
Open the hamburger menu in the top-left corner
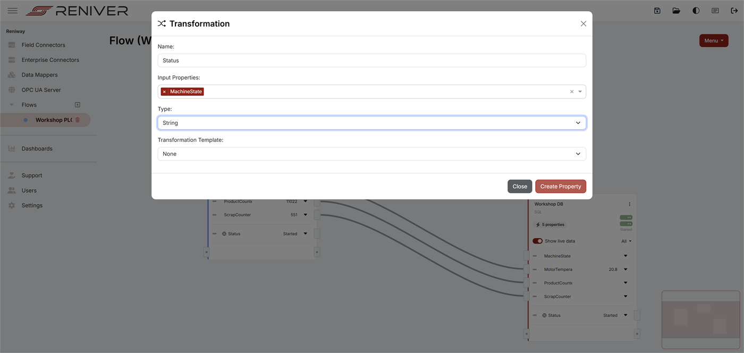(x=12, y=10)
